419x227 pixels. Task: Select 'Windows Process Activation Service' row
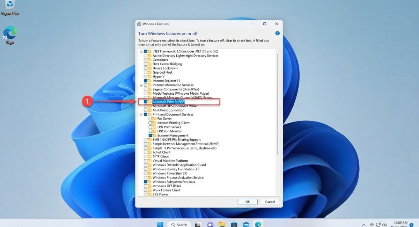click(178, 177)
